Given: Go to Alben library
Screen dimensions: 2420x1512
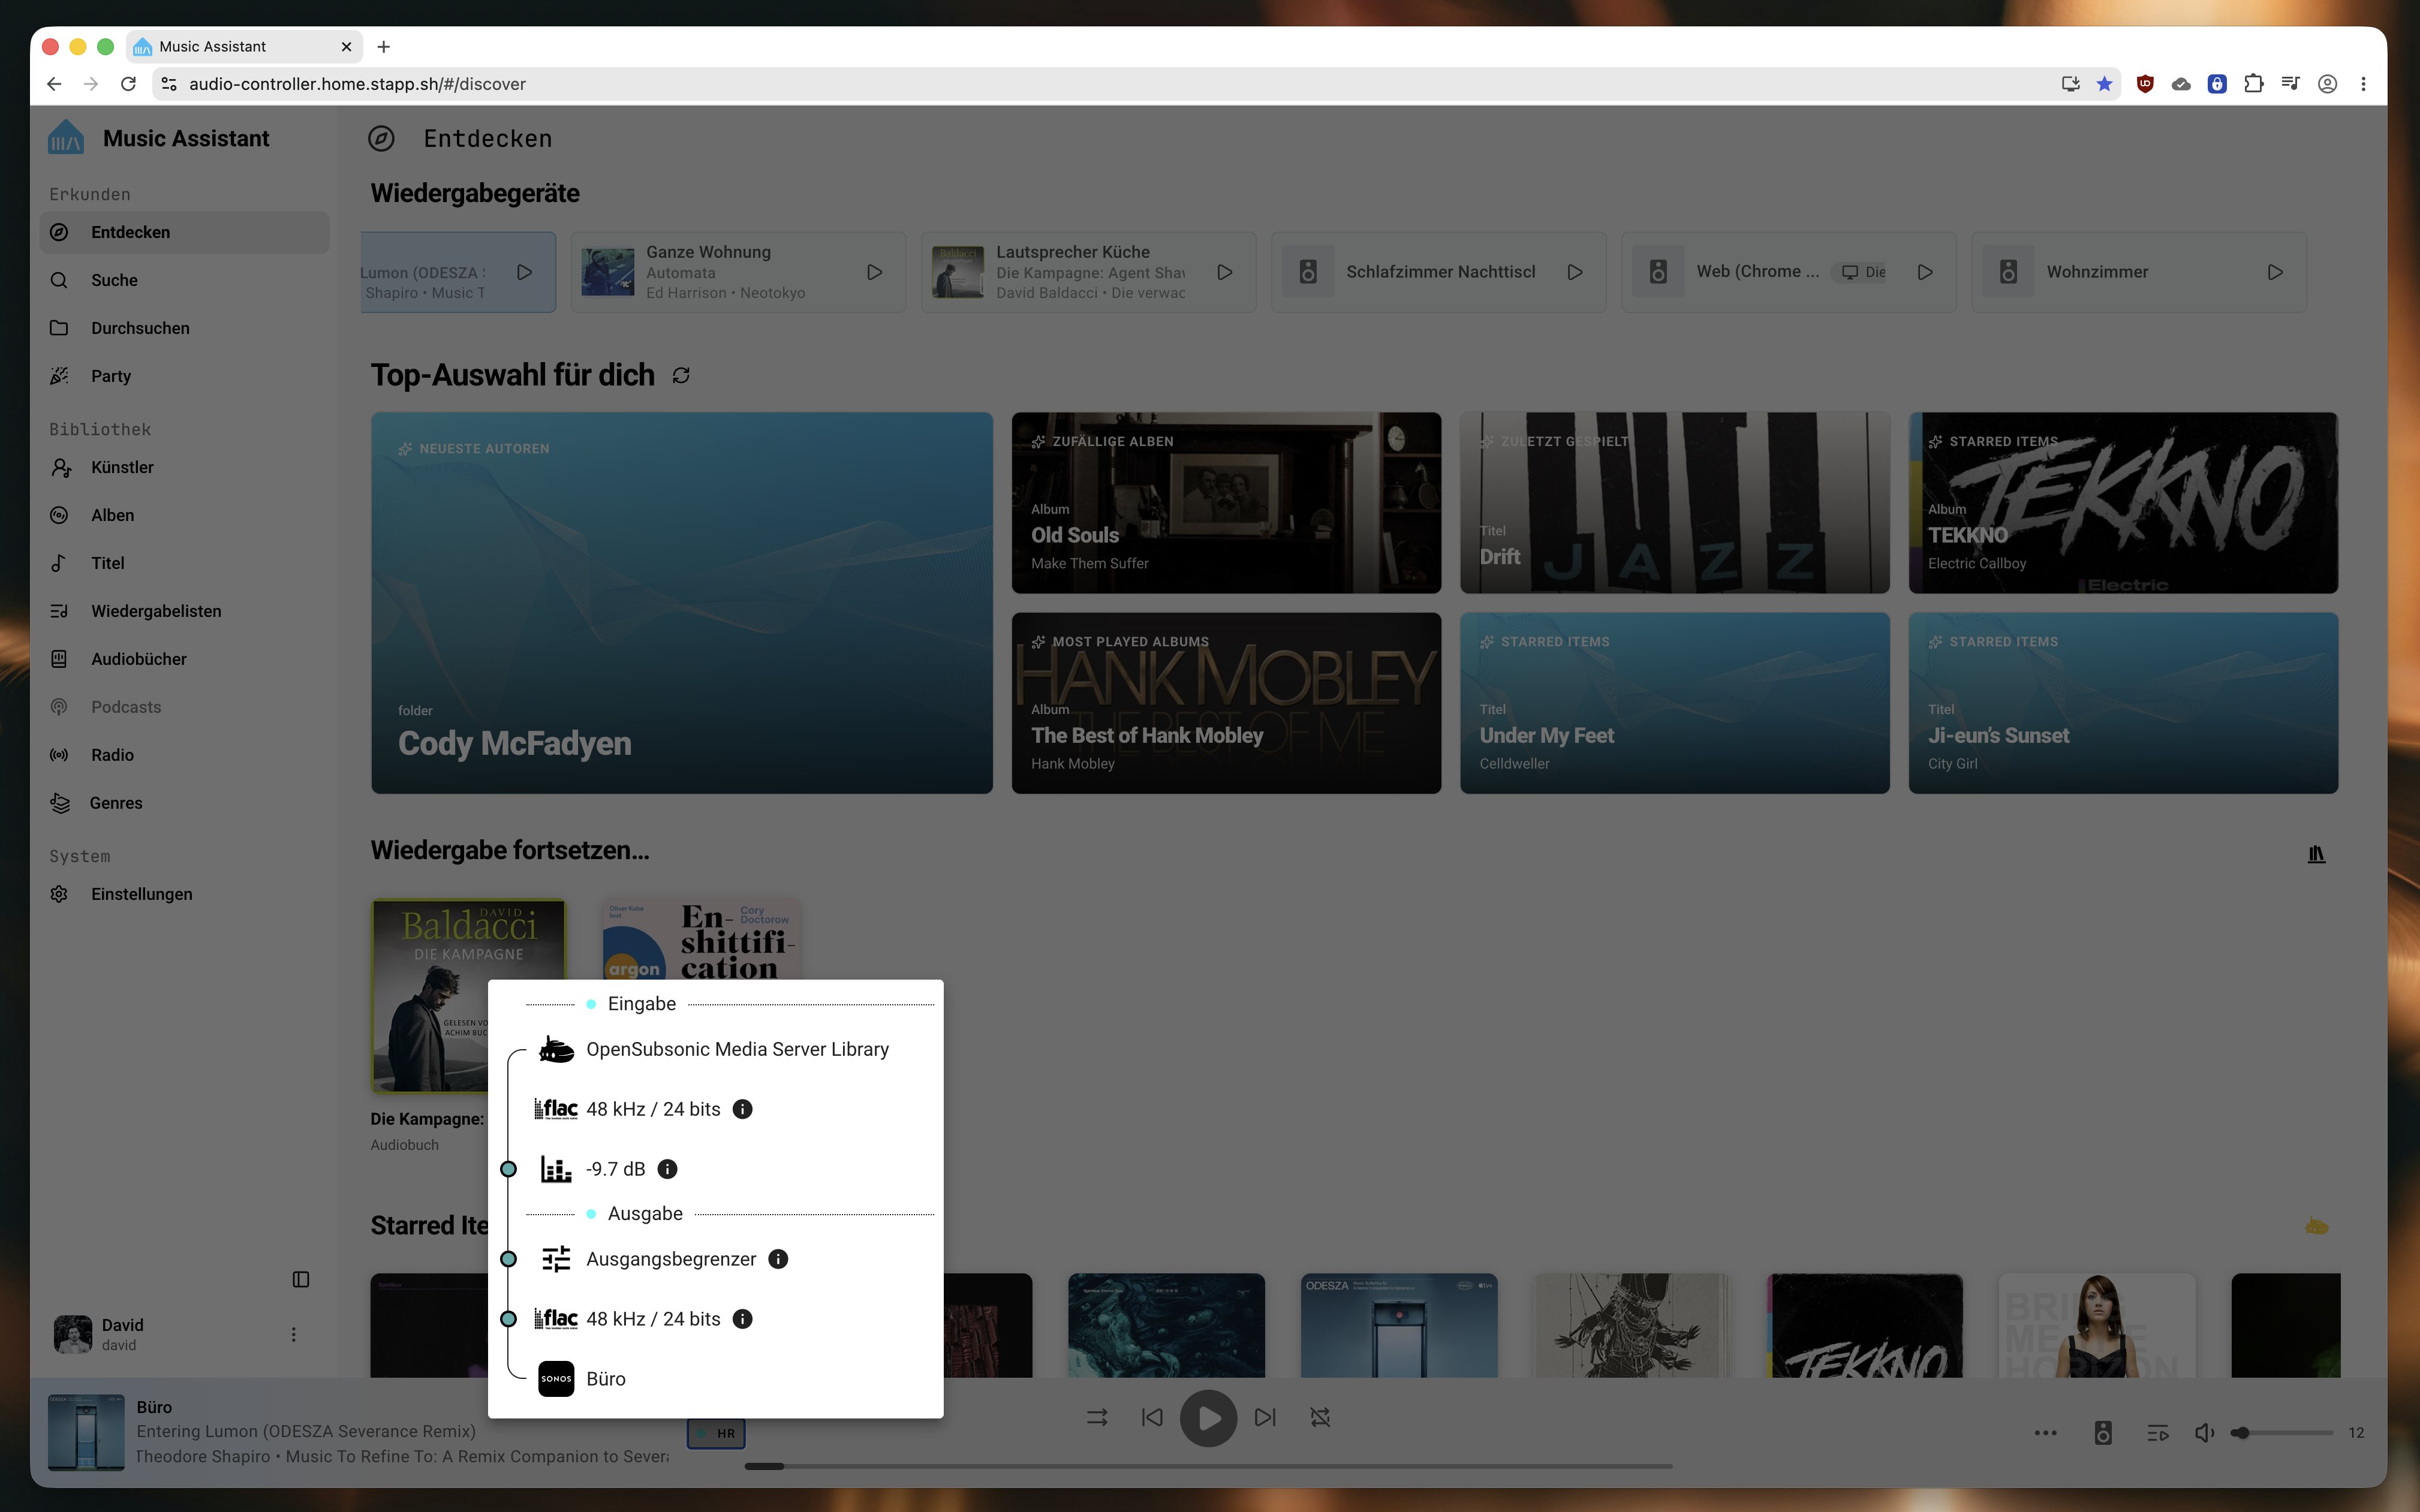Looking at the screenshot, I should pyautogui.click(x=184, y=515).
